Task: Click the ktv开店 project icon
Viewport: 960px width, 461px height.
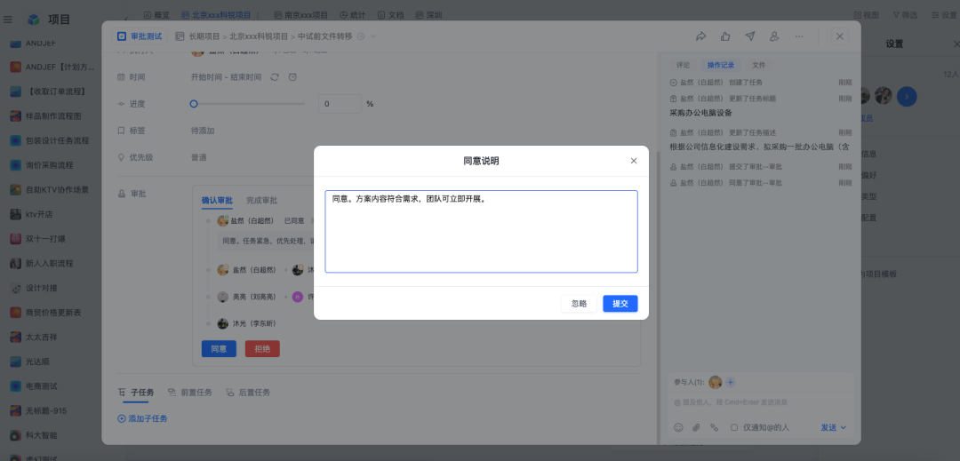Action: click(16, 215)
